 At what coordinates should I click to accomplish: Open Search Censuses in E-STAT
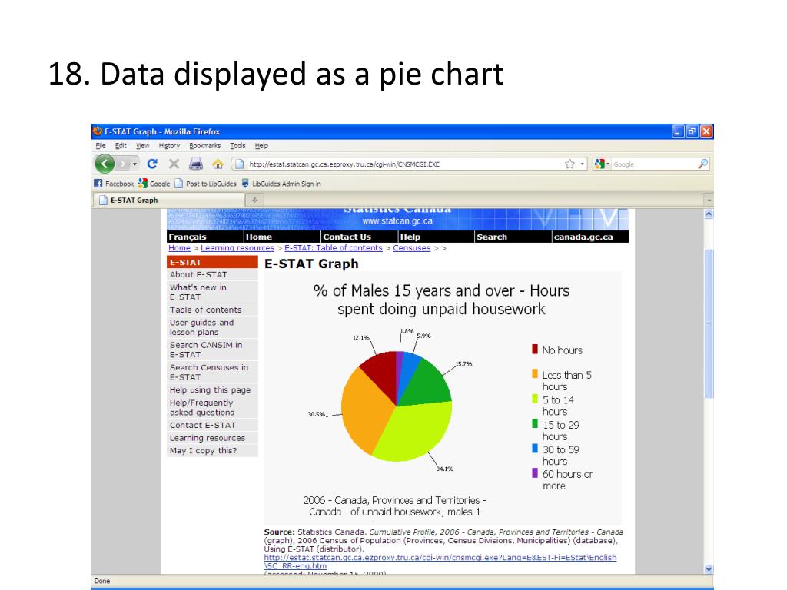pyautogui.click(x=209, y=373)
